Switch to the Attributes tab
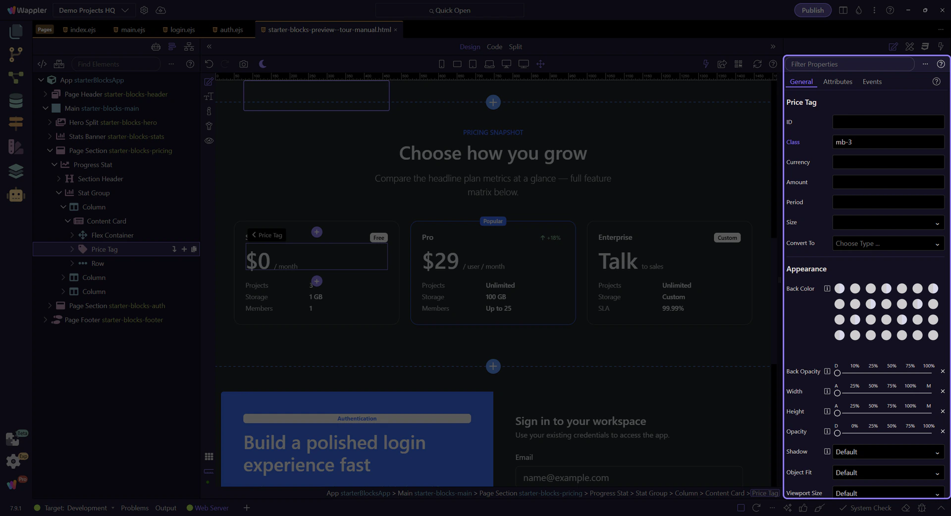The height and width of the screenshot is (516, 951). coord(837,82)
